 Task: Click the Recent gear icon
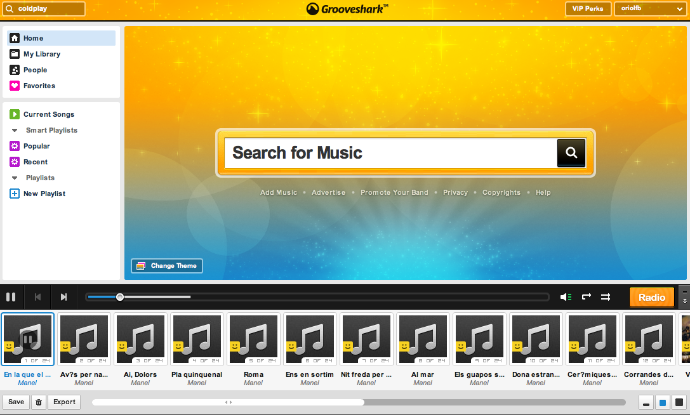click(x=15, y=162)
